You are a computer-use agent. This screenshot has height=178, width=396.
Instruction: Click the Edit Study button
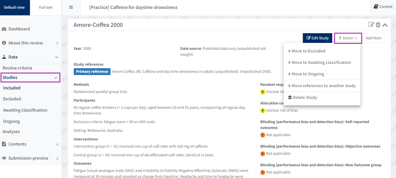[317, 38]
